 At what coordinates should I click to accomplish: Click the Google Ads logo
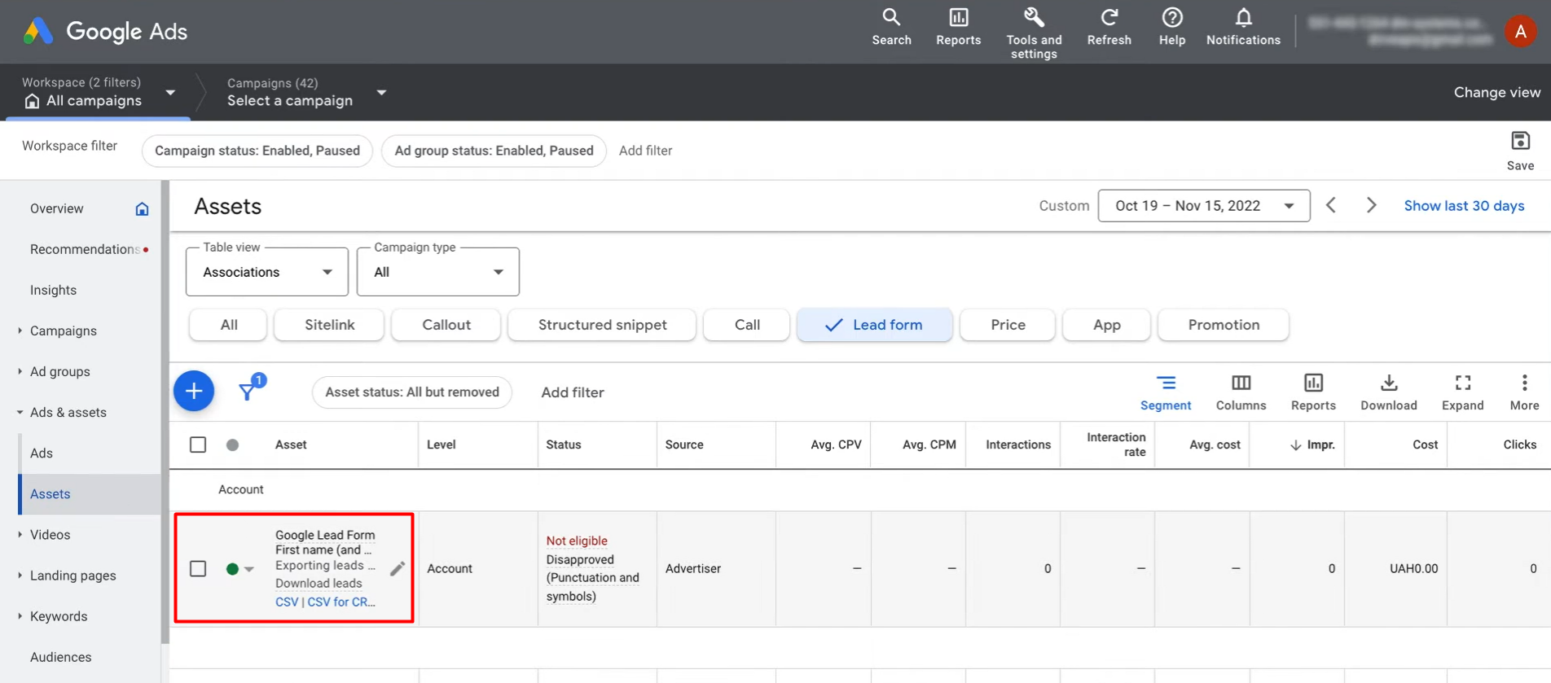pyautogui.click(x=105, y=32)
